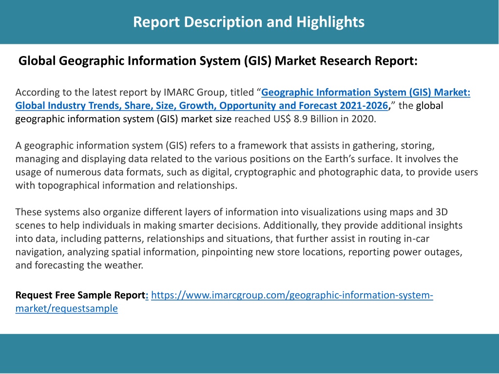Click the line 'with topographical information and relationships.'
The width and height of the screenshot is (499, 374).
pyautogui.click(x=126, y=186)
